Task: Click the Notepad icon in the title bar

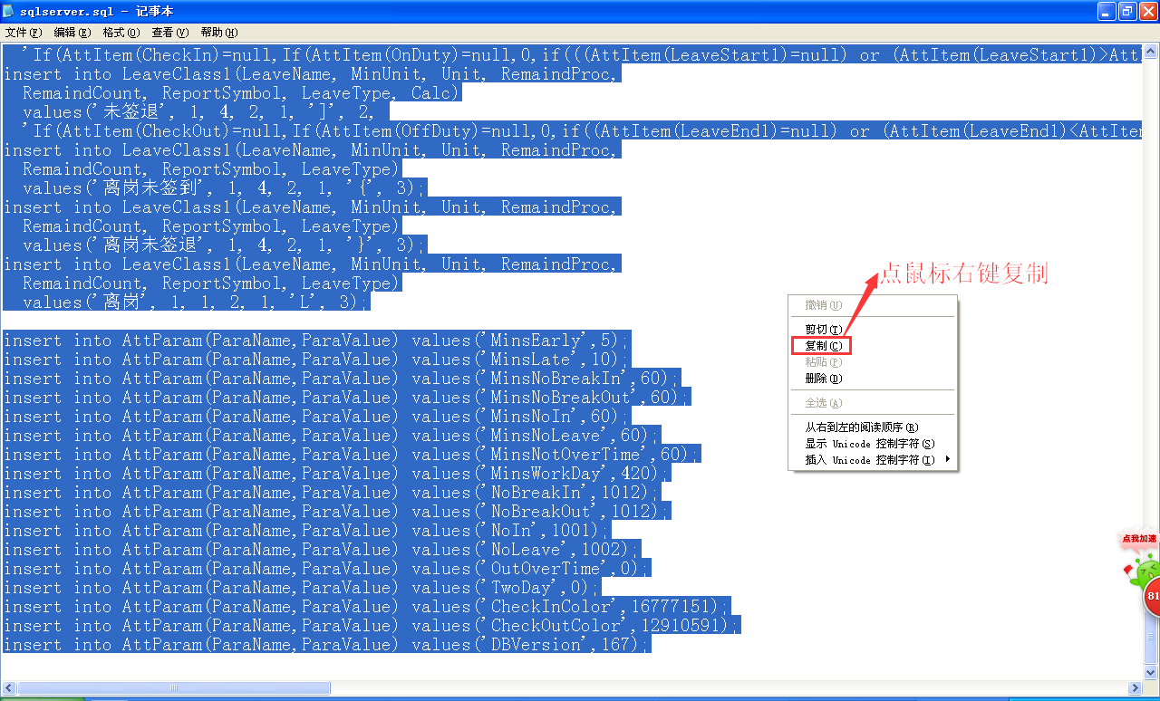Action: (9, 11)
